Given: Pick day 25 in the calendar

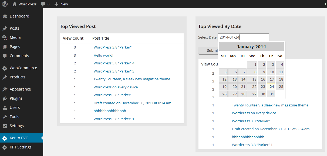Looking at the screenshot, I should [x=280, y=87].
